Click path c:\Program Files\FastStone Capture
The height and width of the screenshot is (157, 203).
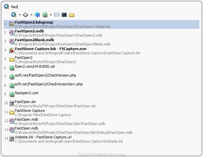(x=43, y=115)
